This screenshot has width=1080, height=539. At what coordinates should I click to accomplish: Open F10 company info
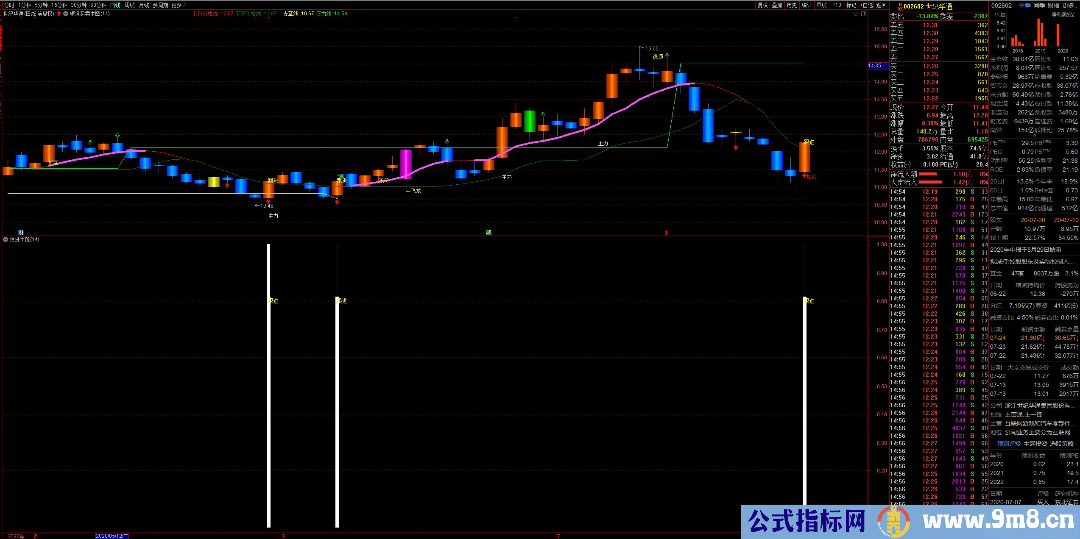pyautogui.click(x=837, y=5)
